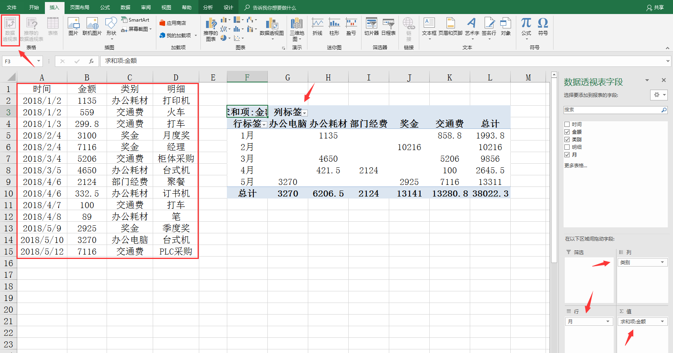
Task: Insert a PivotChart (数据透视图)
Action: click(272, 28)
